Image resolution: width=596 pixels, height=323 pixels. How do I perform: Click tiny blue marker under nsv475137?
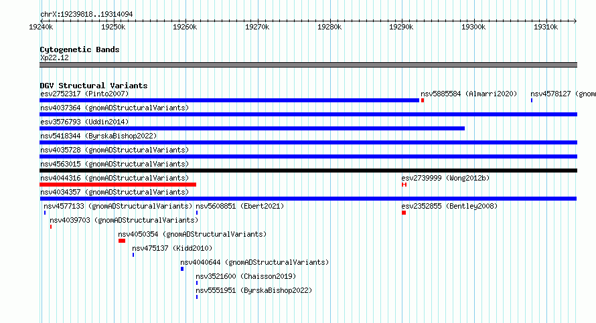point(133,255)
